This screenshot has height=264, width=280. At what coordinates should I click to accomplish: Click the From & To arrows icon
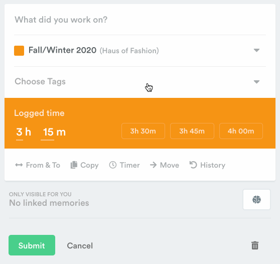[x=19, y=165]
